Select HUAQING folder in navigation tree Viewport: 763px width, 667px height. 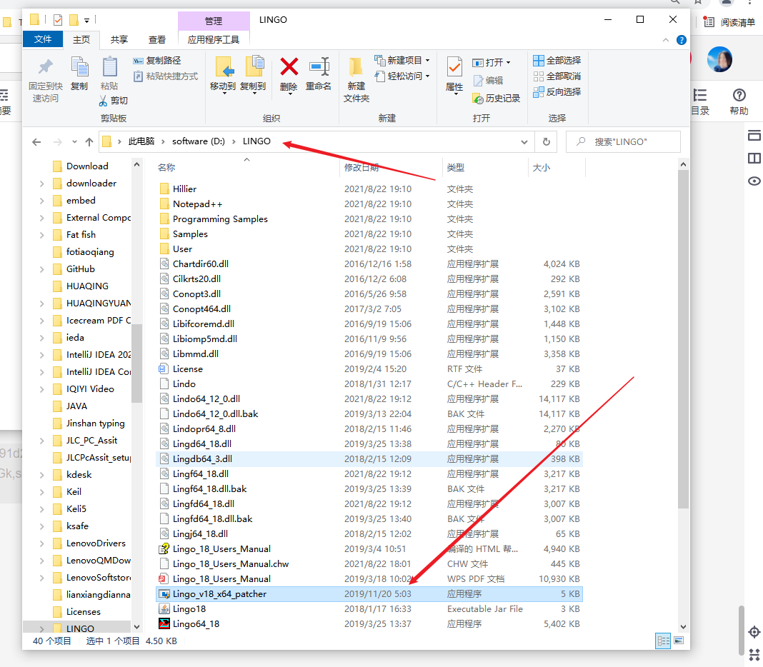pos(87,286)
